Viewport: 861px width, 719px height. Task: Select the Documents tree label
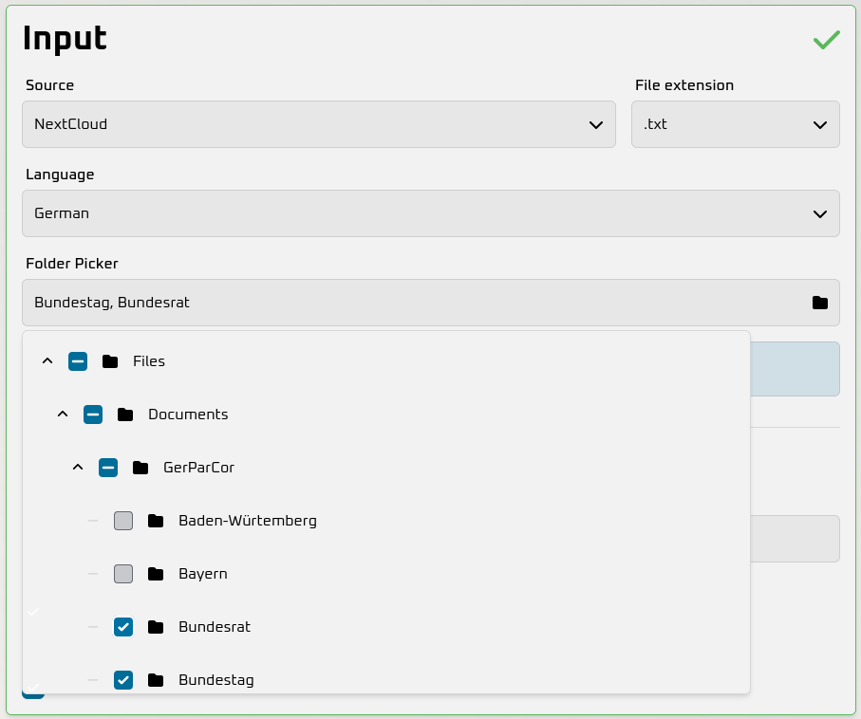tap(188, 415)
